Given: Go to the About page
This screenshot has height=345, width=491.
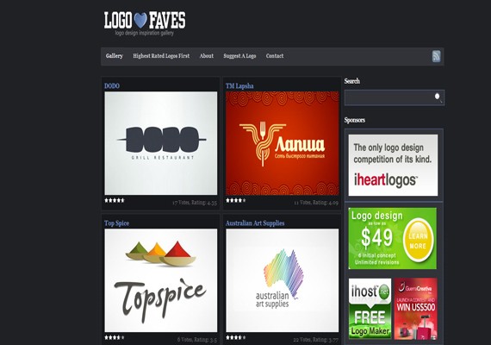Looking at the screenshot, I should (207, 56).
